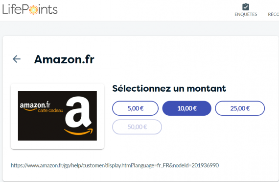
Task: Open the partially visible RÉCO menu item
Action: [x=273, y=14]
